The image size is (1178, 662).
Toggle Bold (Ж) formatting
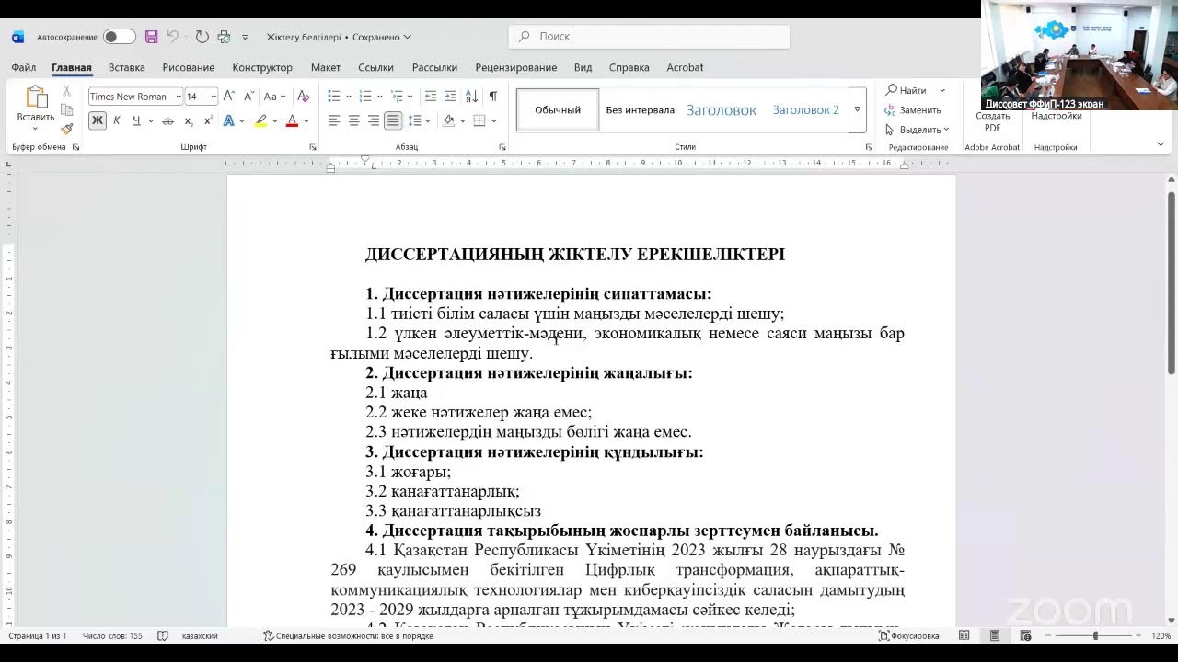(x=97, y=120)
